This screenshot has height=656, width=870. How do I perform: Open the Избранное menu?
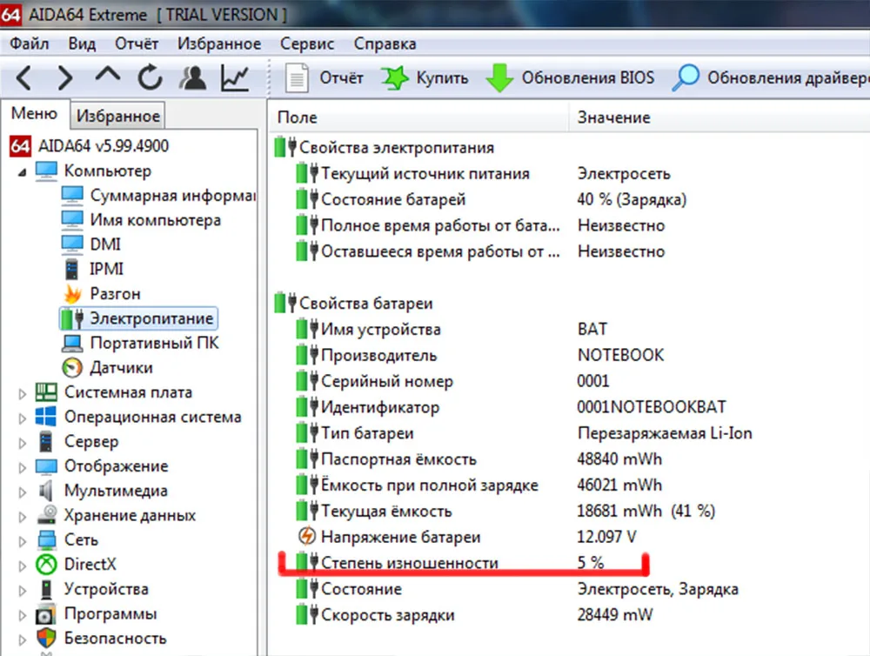tap(219, 44)
